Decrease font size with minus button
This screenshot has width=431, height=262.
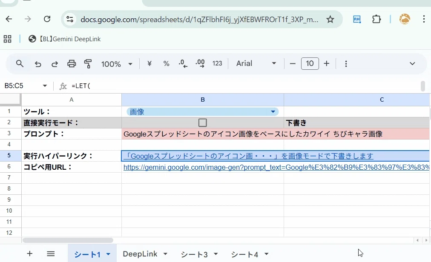293,64
